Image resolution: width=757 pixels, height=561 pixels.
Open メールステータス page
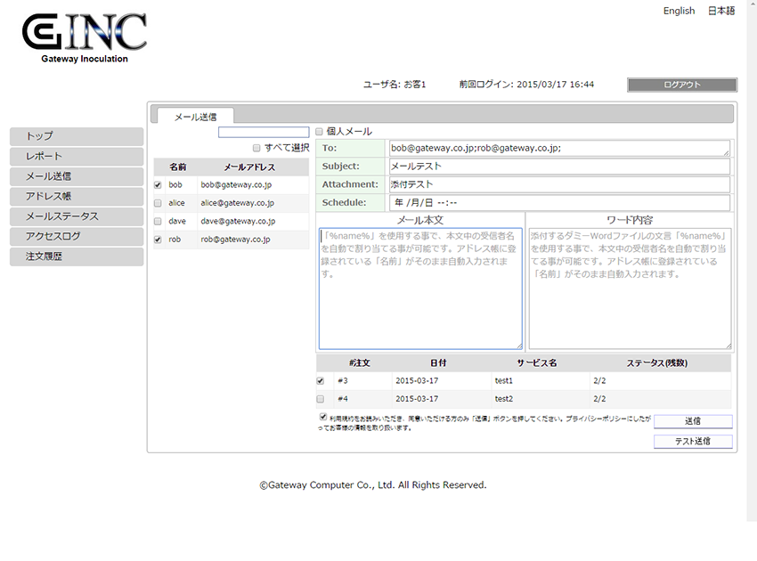pyautogui.click(x=77, y=216)
